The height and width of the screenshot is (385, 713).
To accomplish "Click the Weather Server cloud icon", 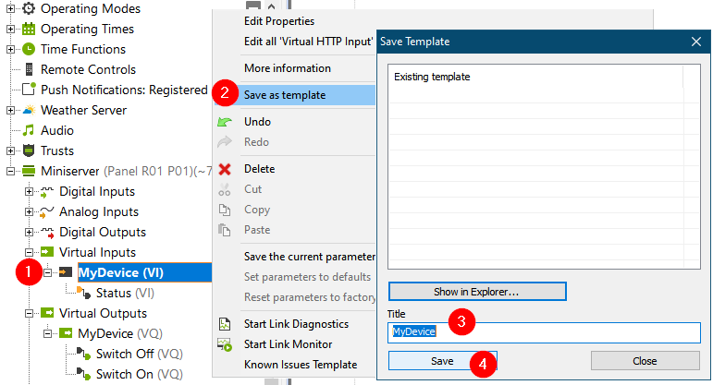I will point(29,110).
